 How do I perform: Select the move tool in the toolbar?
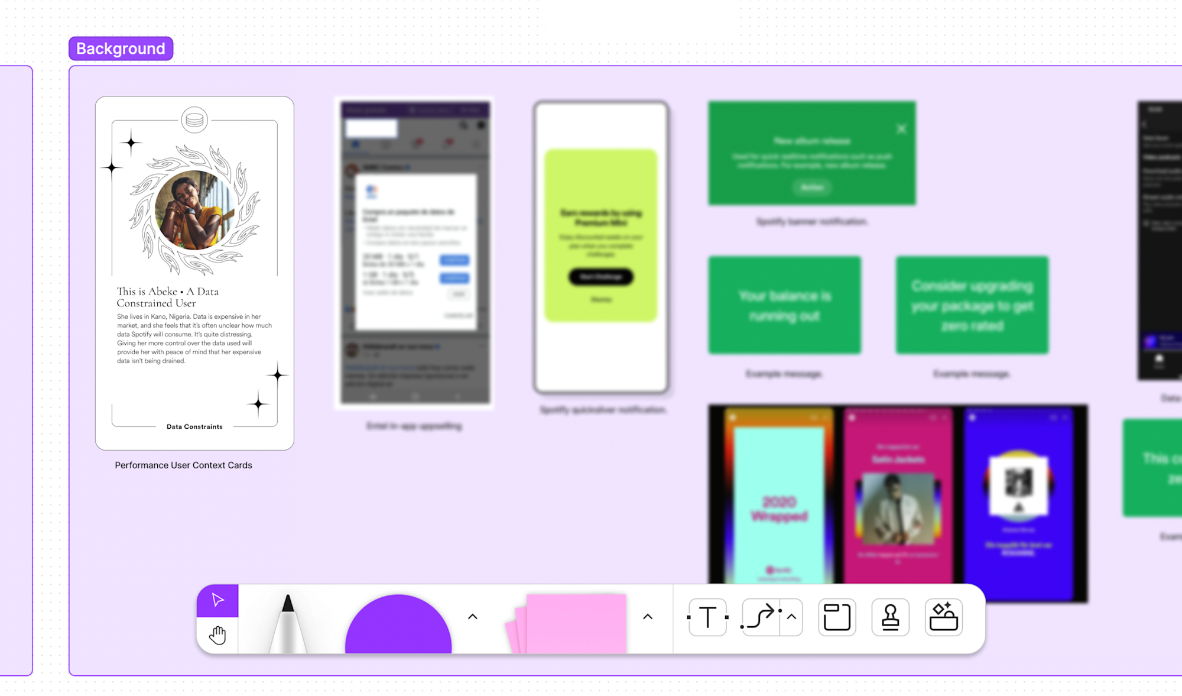tap(217, 599)
